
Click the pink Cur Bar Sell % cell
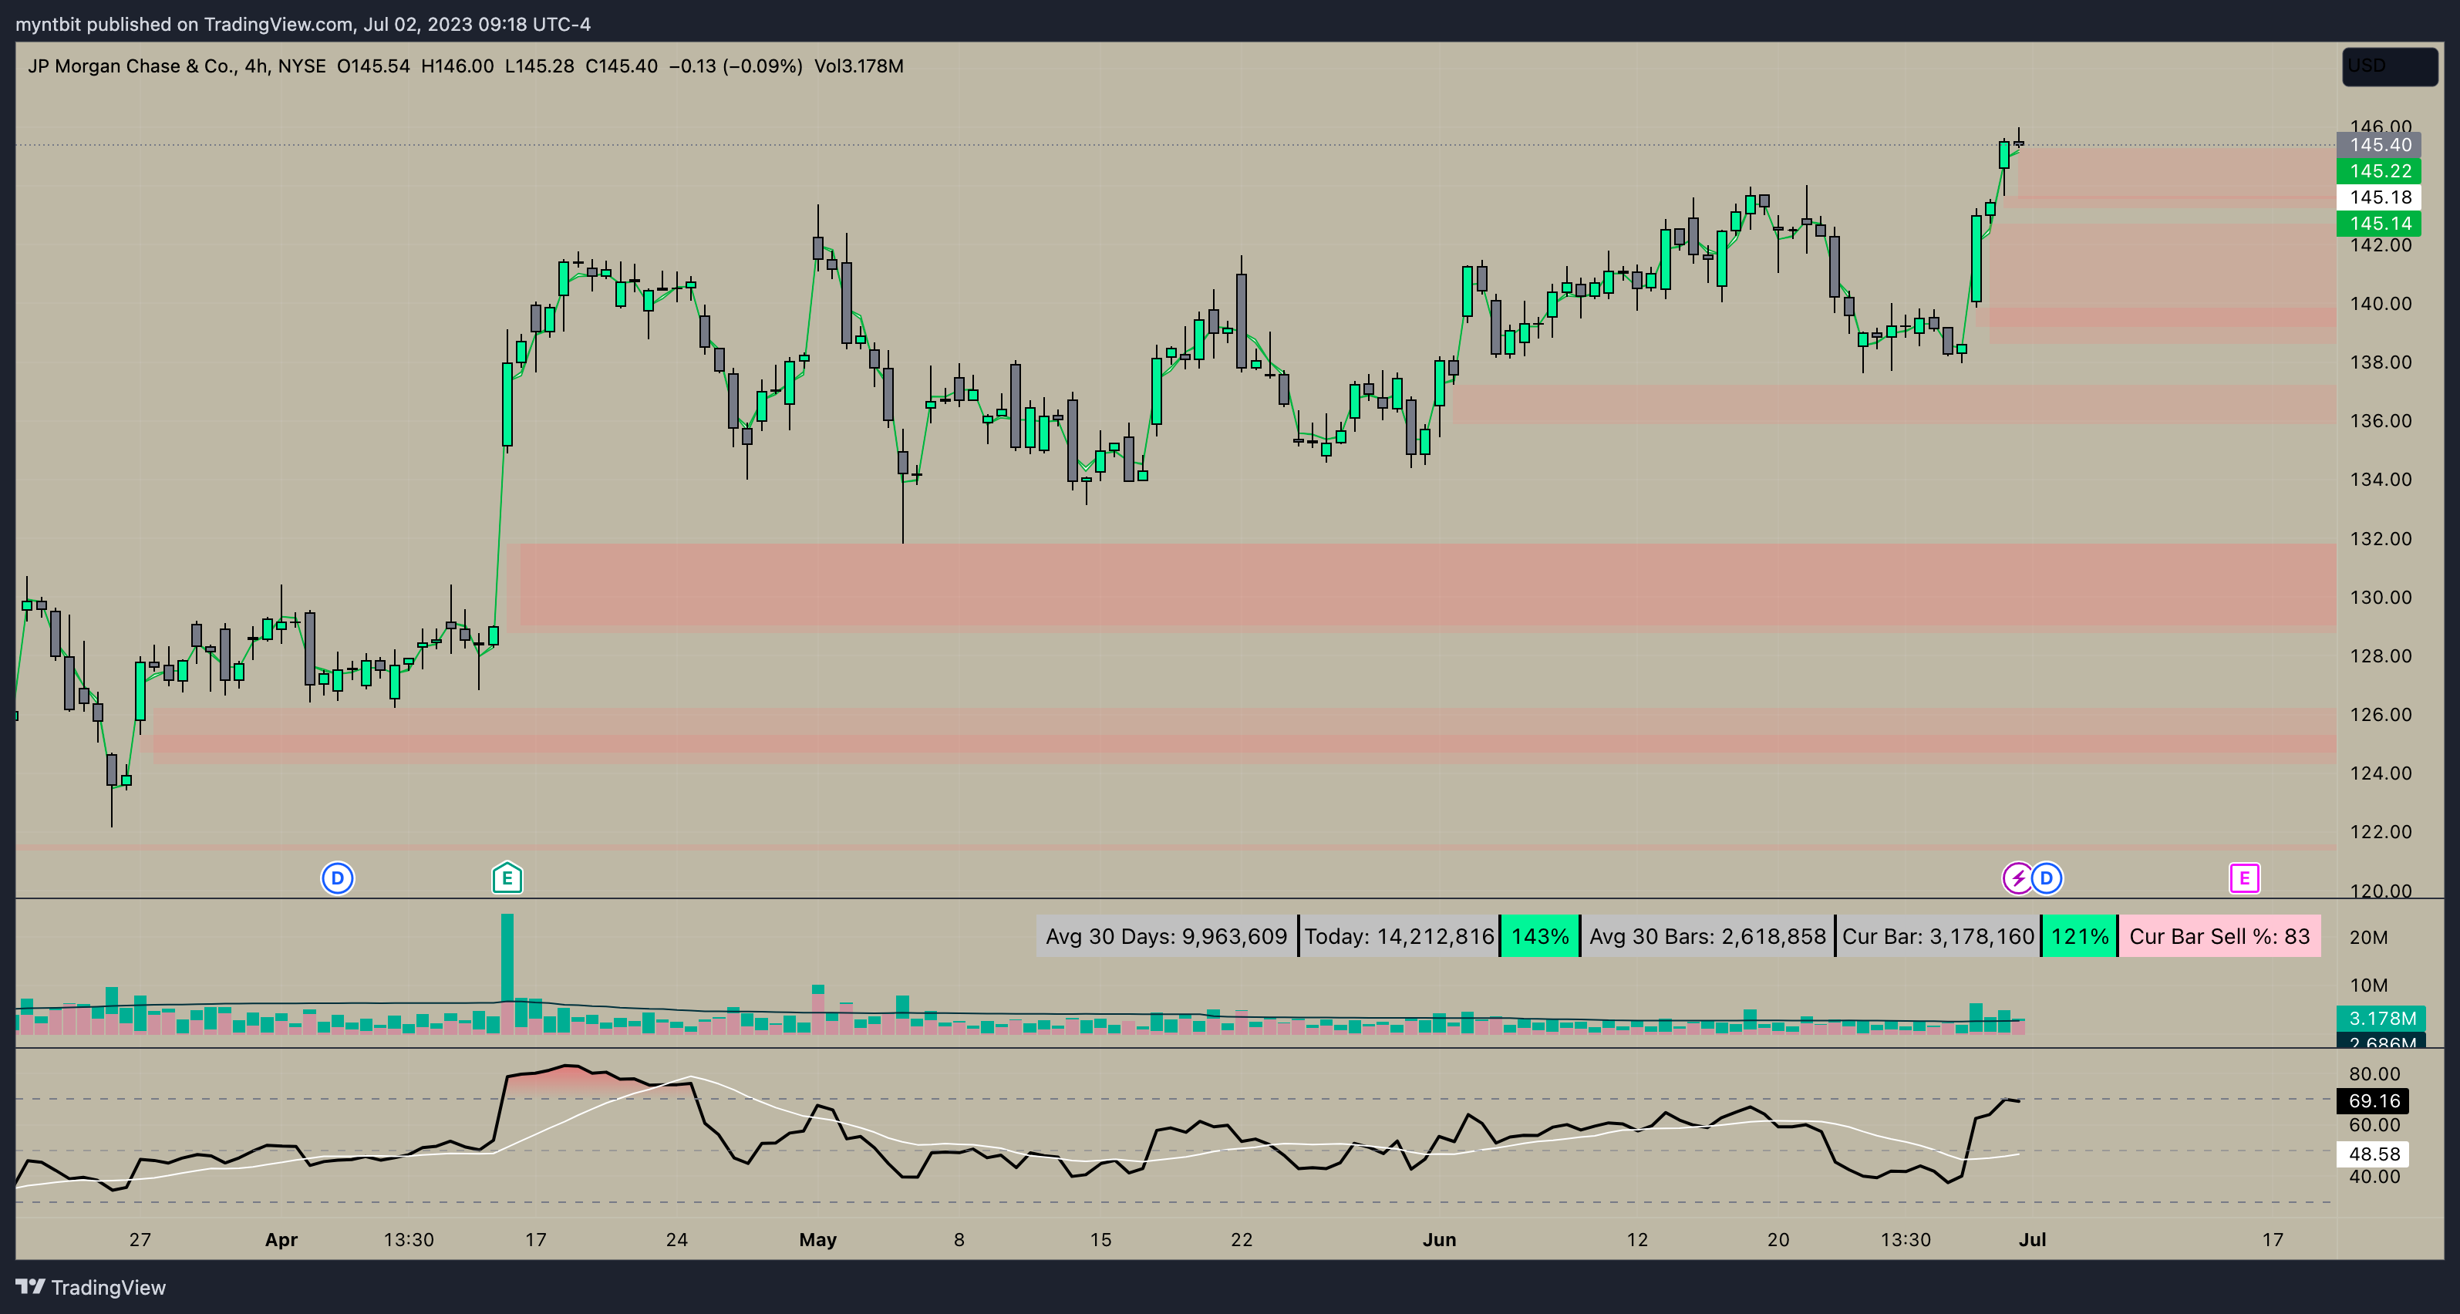pyautogui.click(x=2219, y=936)
